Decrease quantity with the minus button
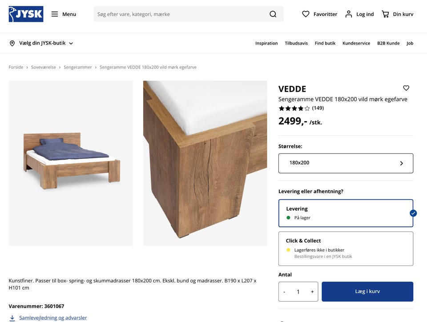 (x=284, y=292)
